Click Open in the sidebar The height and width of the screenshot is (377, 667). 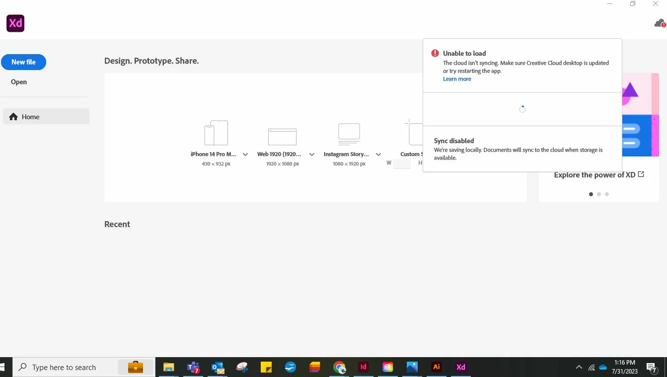pyautogui.click(x=19, y=82)
